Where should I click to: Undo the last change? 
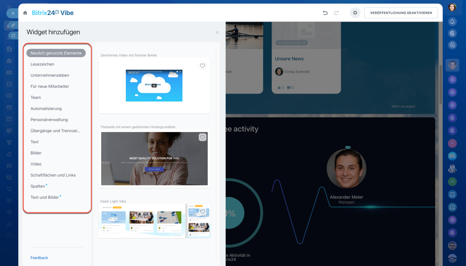pyautogui.click(x=325, y=13)
